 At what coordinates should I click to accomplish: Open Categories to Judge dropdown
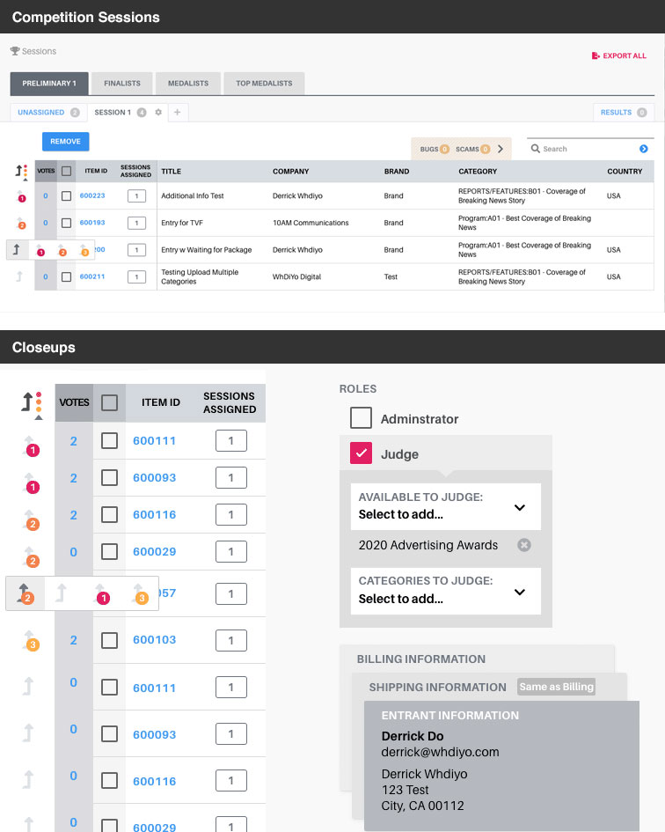(x=519, y=591)
